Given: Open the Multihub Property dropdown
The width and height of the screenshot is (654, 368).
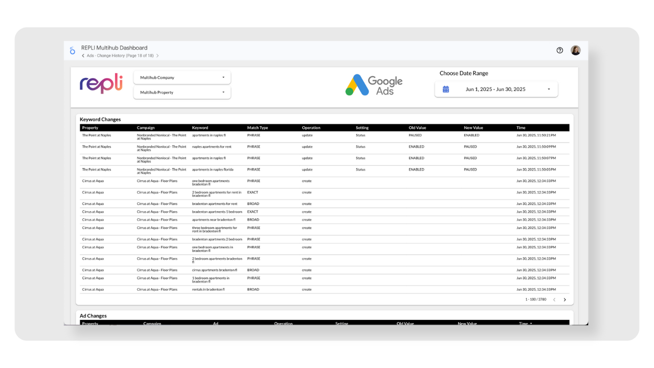Looking at the screenshot, I should point(182,93).
